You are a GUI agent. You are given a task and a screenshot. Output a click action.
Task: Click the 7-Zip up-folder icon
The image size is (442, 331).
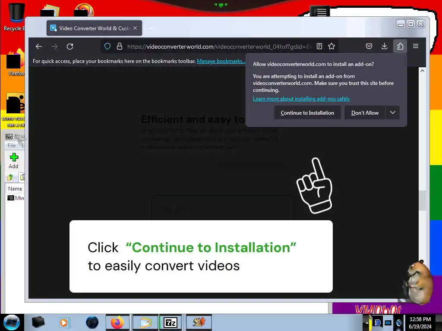[x=10, y=177]
